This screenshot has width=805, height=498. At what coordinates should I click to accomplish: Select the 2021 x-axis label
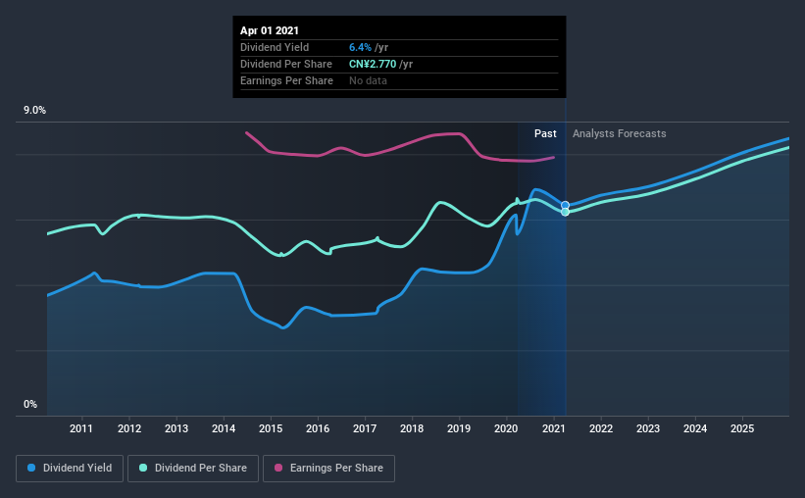point(553,428)
